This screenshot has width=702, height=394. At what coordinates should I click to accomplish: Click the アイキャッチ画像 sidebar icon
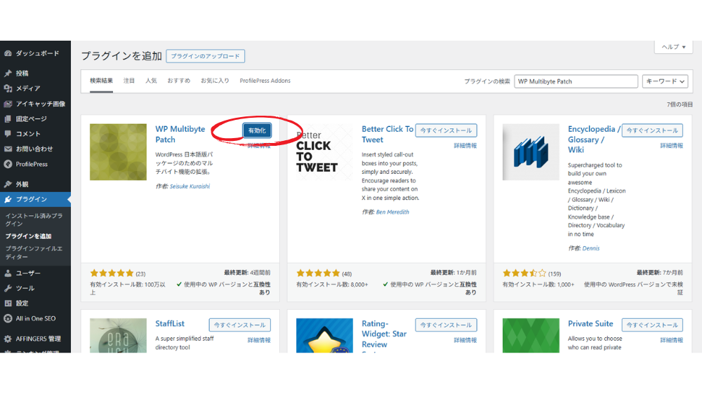pyautogui.click(x=8, y=104)
